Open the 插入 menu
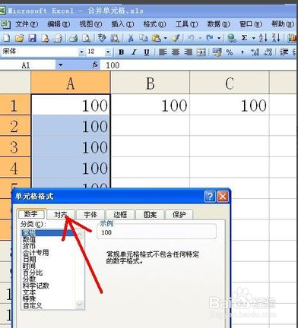Screen dimensions: 298x328 click(x=122, y=24)
